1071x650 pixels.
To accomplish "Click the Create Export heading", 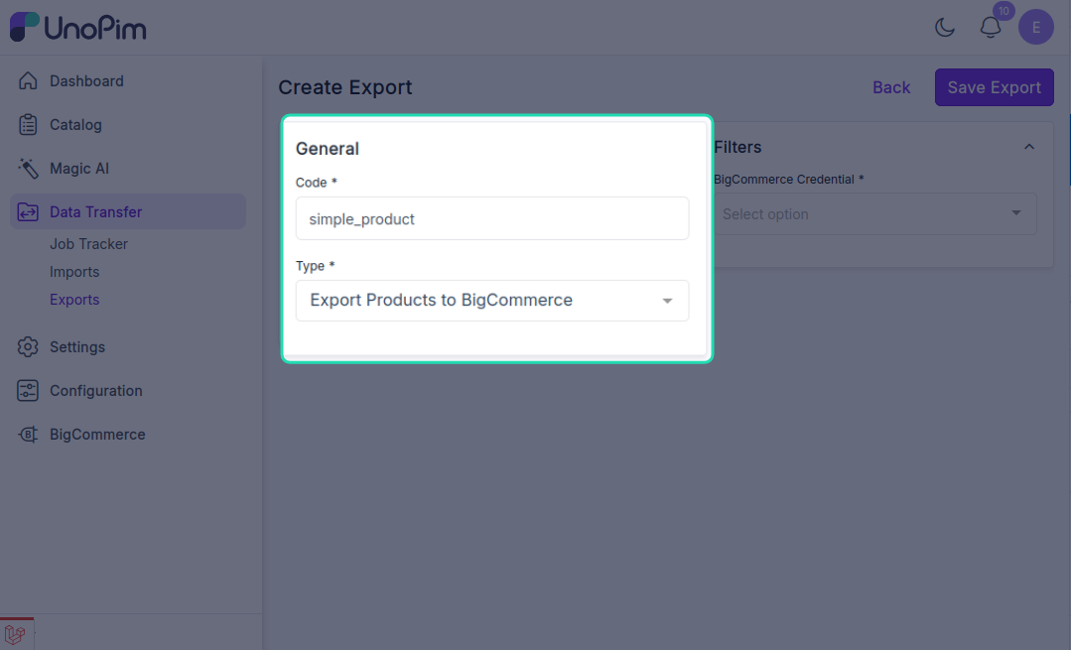I will [345, 87].
